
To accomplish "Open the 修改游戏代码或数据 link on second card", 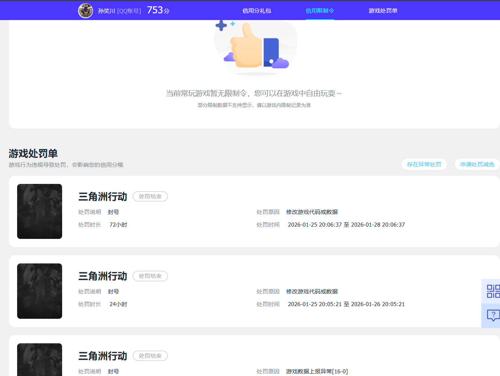I will [312, 291].
